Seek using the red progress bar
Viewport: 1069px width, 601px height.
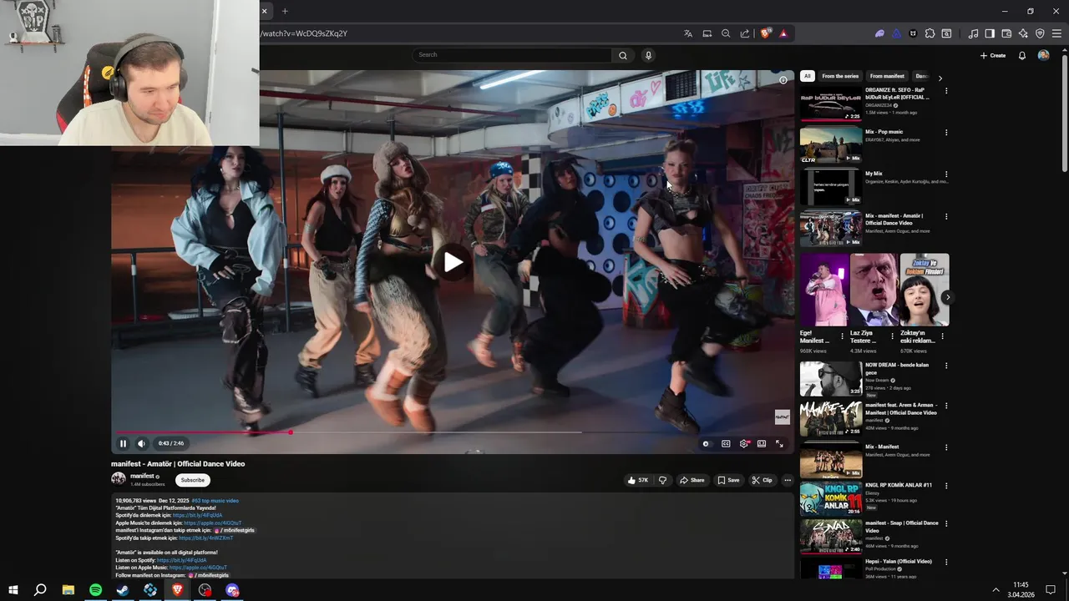point(203,432)
